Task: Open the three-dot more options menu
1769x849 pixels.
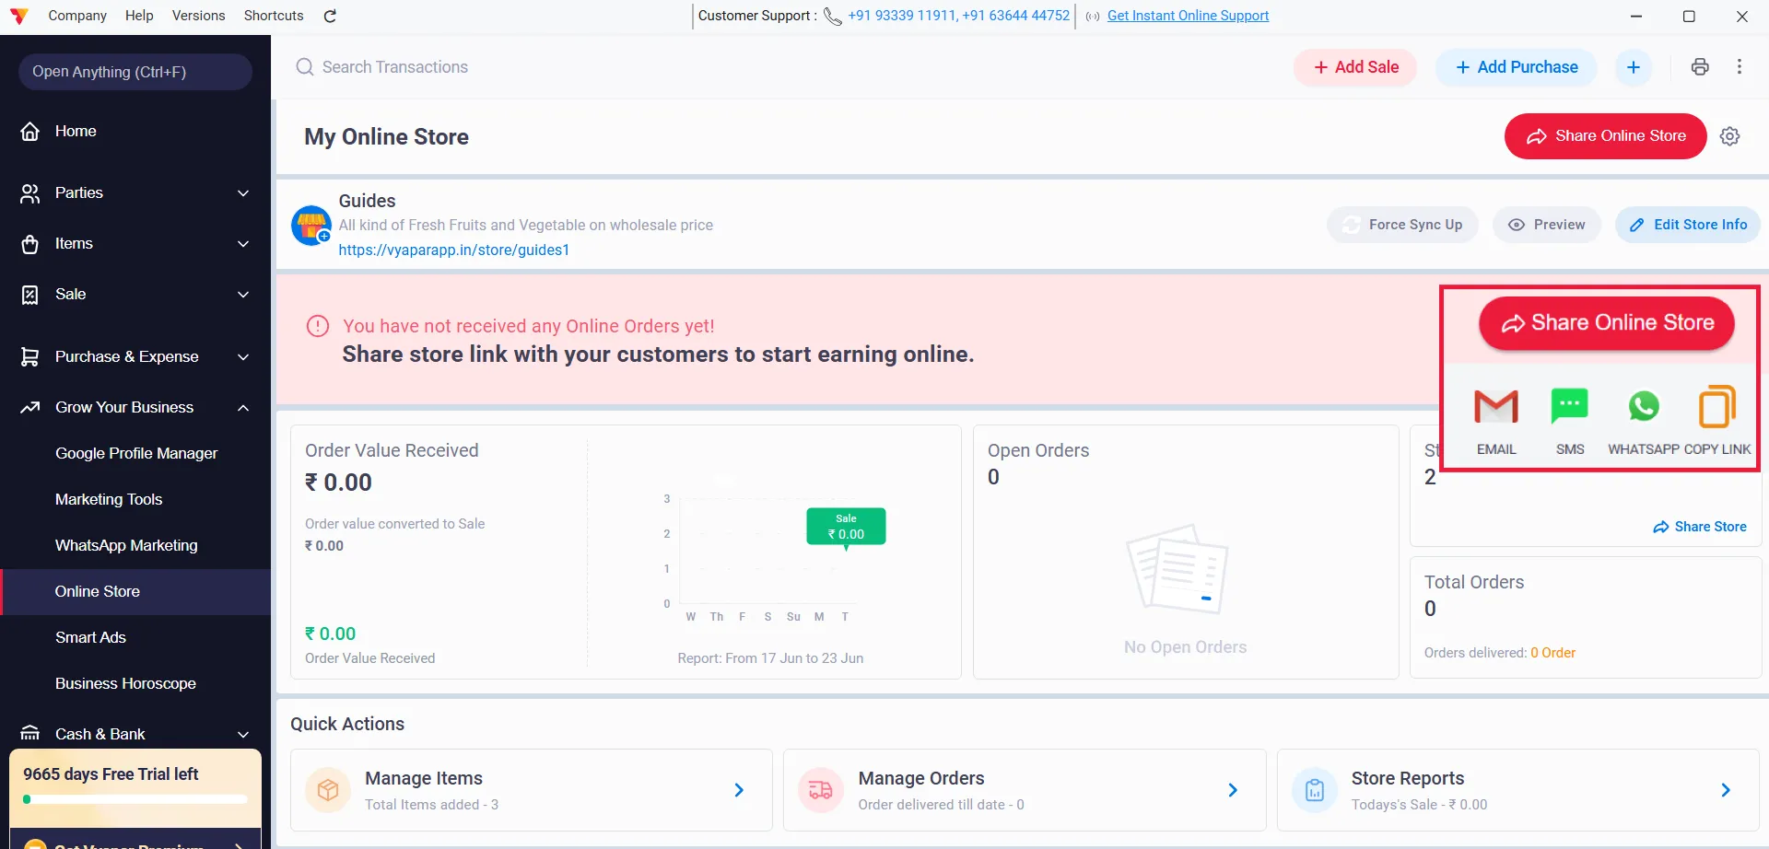Action: pos(1740,66)
